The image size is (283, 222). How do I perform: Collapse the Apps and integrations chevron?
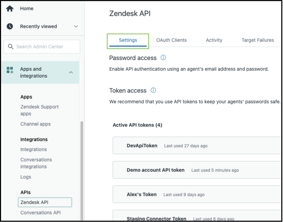pos(71,73)
